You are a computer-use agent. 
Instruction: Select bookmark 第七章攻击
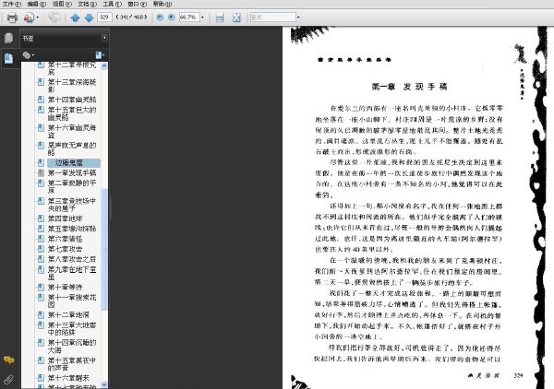coord(65,249)
